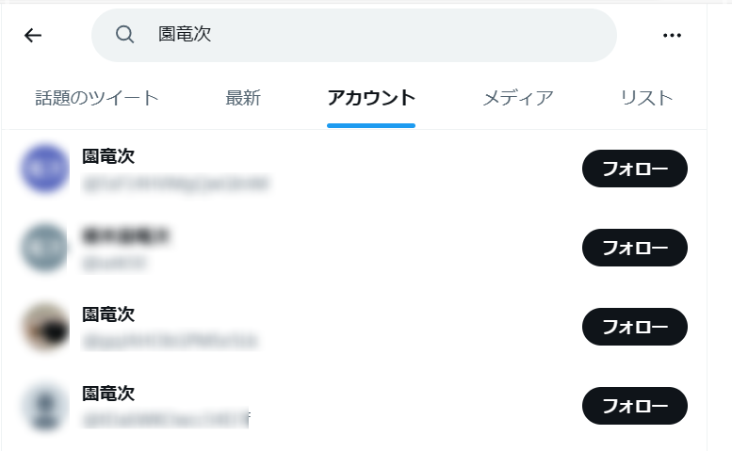Open the gray-teal avatar of second account
The height and width of the screenshot is (451, 732).
pyautogui.click(x=45, y=248)
